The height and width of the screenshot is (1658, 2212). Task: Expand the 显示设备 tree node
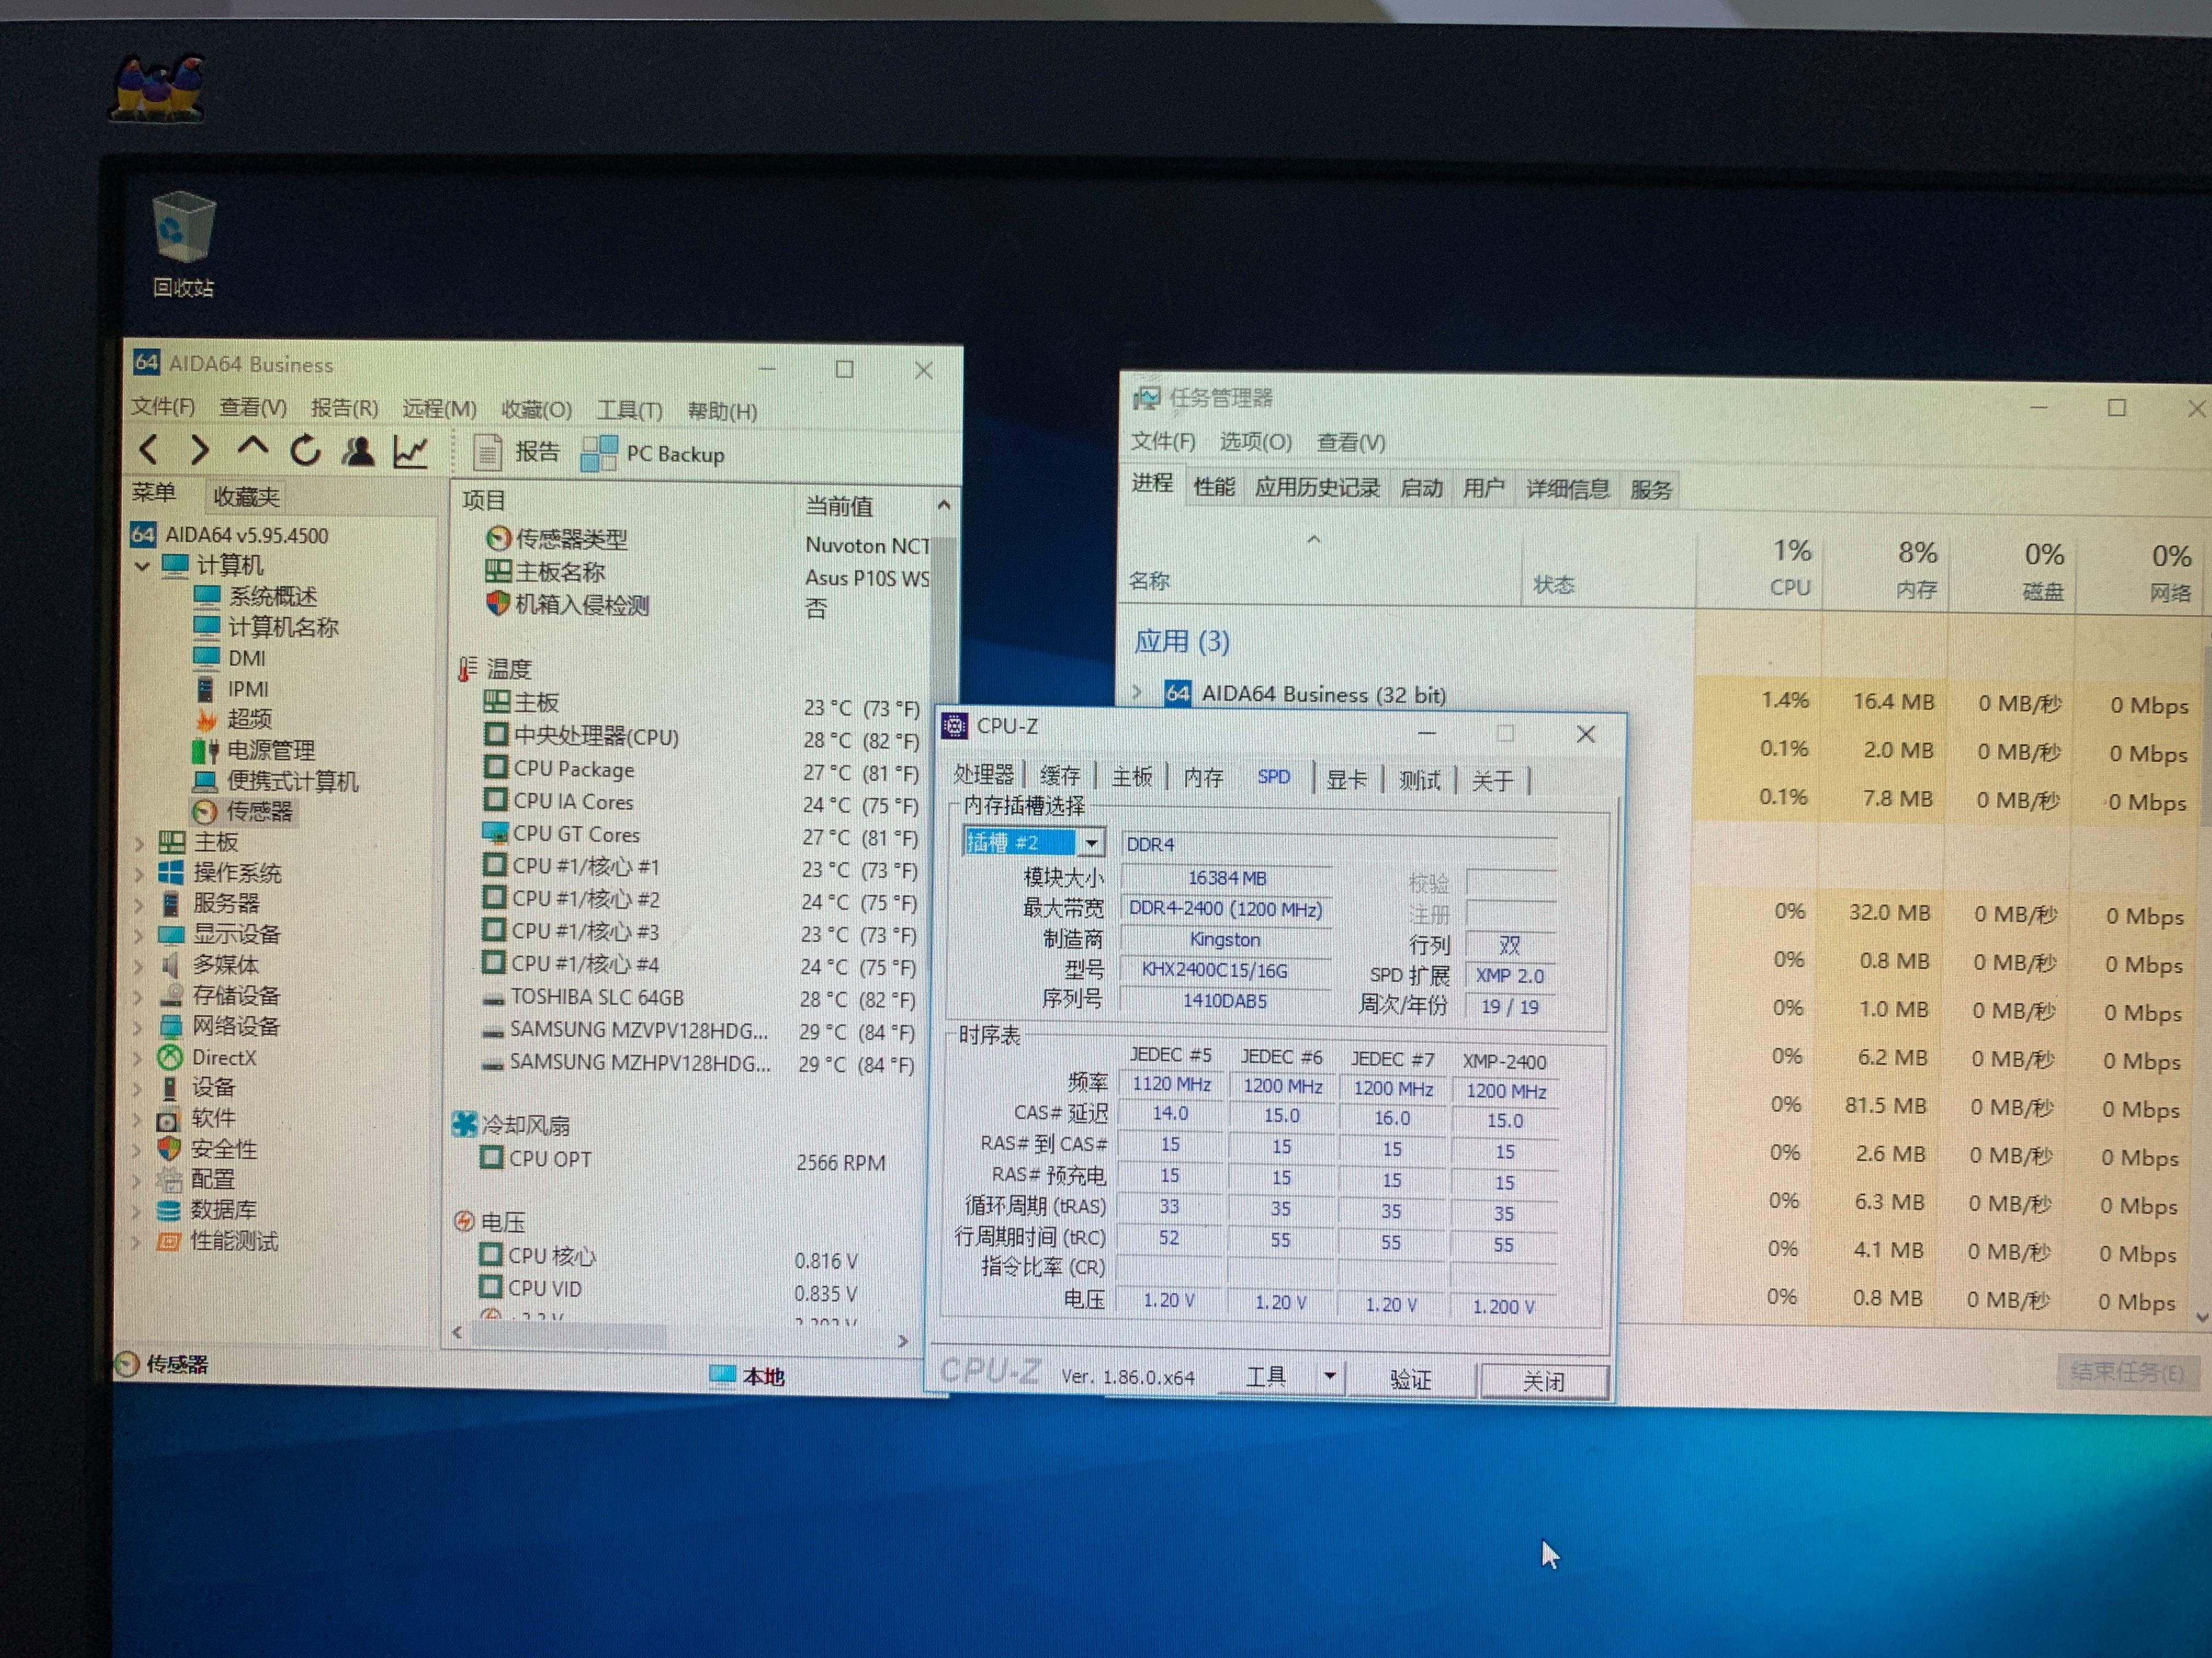(x=139, y=935)
